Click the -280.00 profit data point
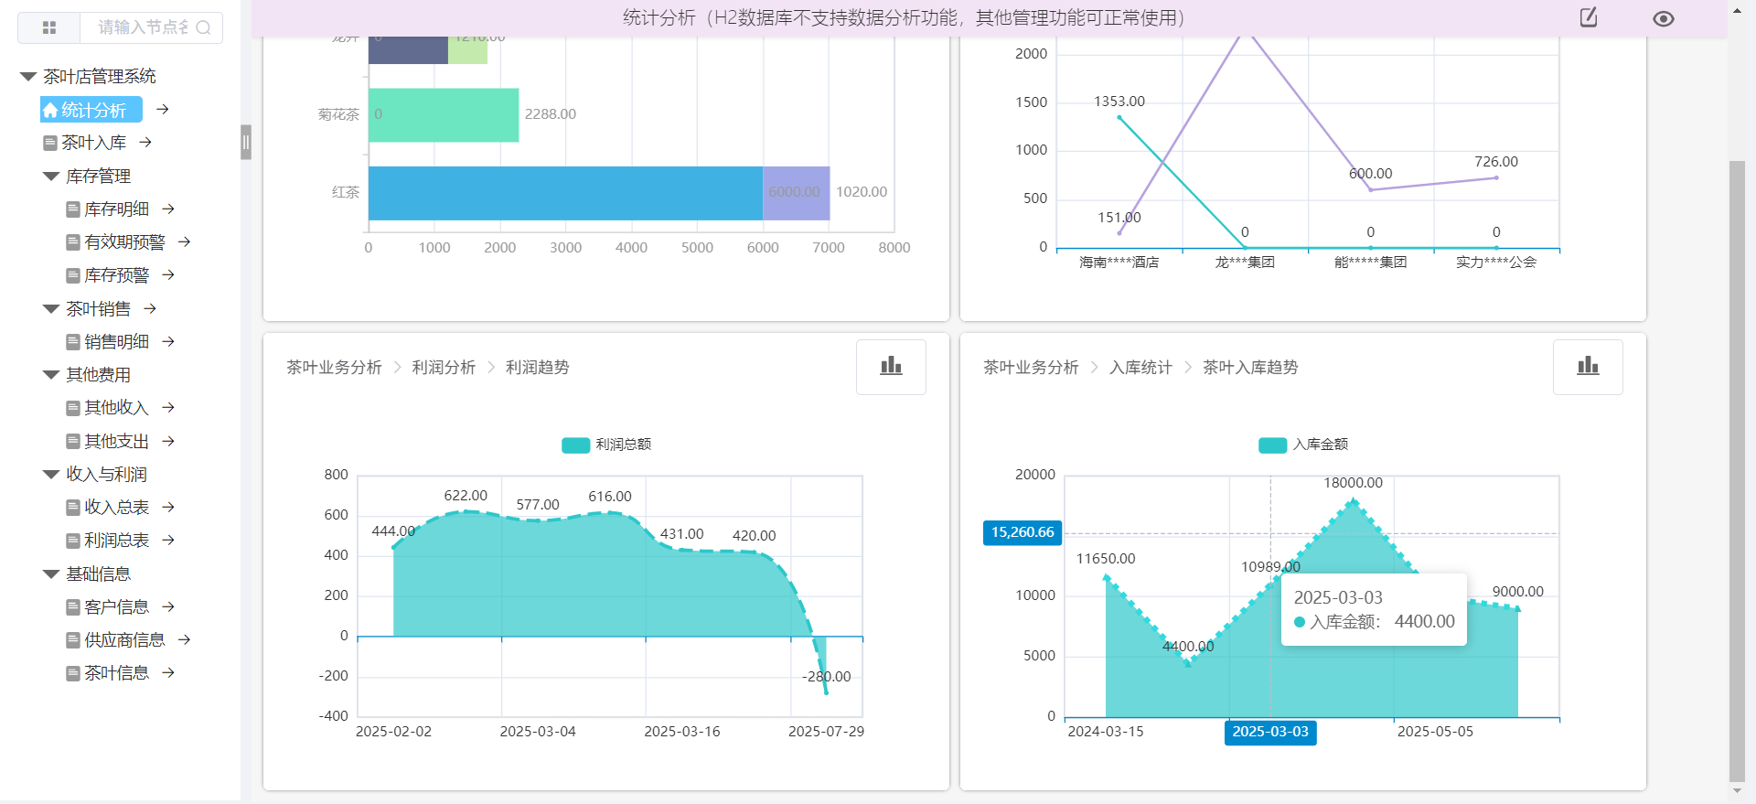Viewport: 1756px width, 804px height. 826,692
